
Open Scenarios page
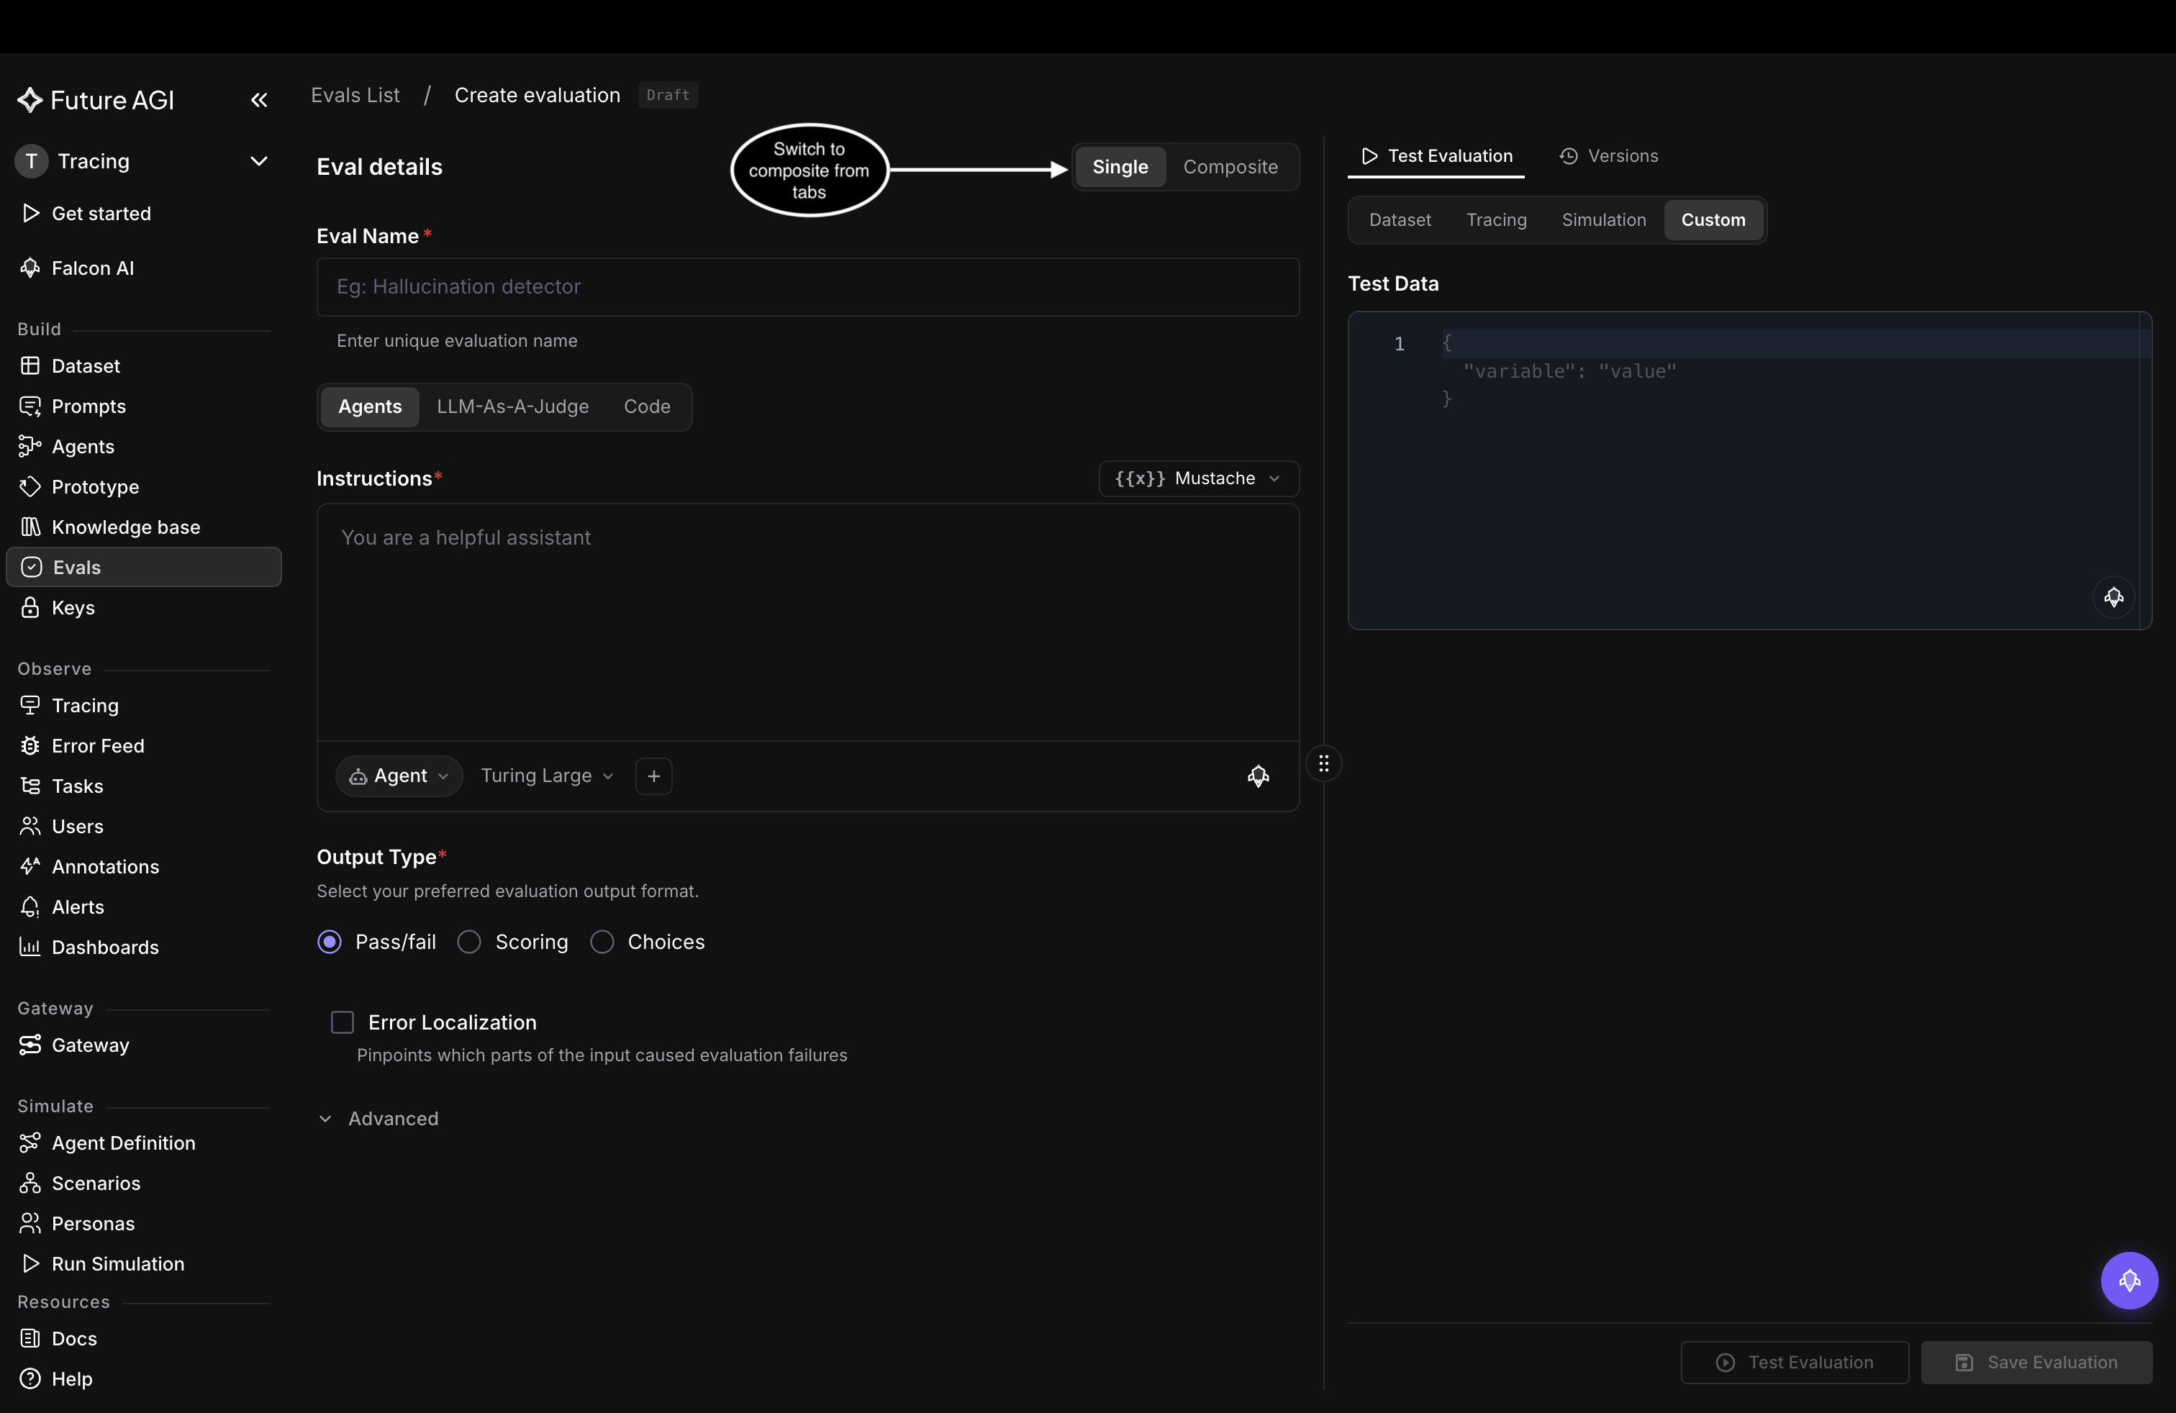pos(96,1182)
